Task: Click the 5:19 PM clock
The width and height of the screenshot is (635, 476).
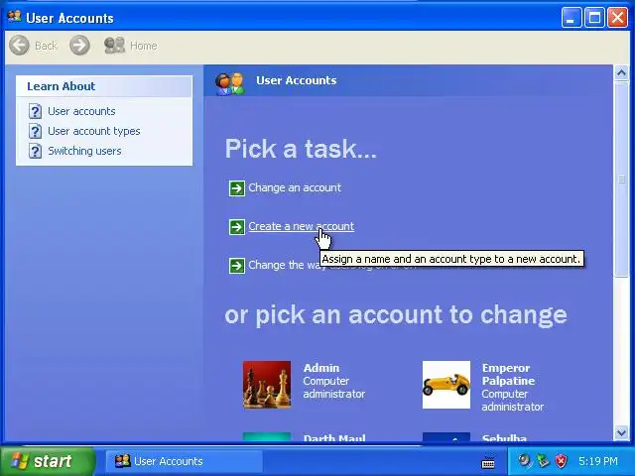Action: (x=597, y=461)
